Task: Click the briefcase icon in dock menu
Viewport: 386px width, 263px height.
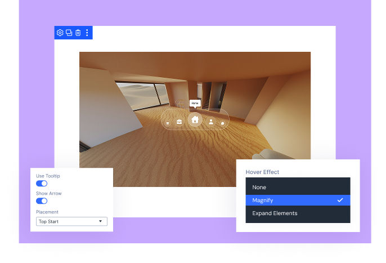Action: (x=179, y=122)
